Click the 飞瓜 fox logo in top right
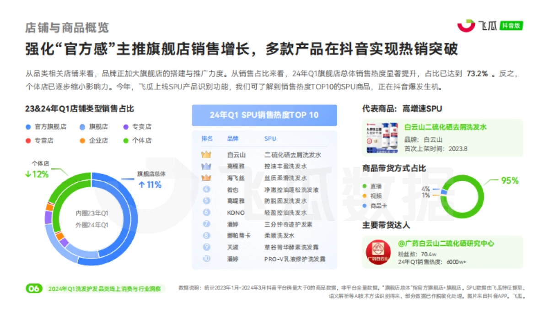Viewport: 549px width, 309px height. coord(466,26)
